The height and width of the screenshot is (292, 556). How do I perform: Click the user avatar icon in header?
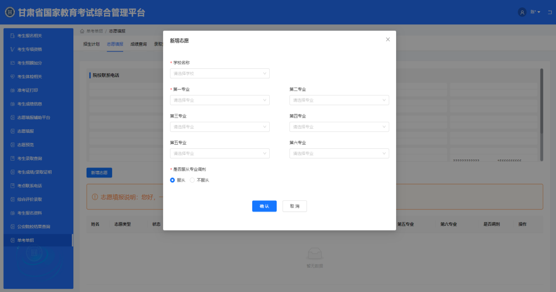(x=522, y=12)
